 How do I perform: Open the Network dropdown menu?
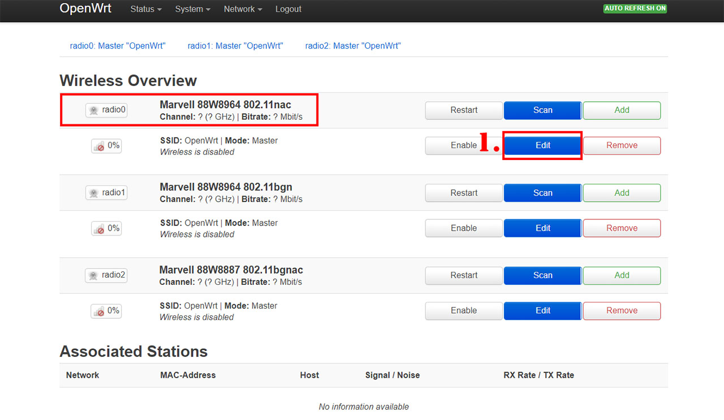coord(243,9)
